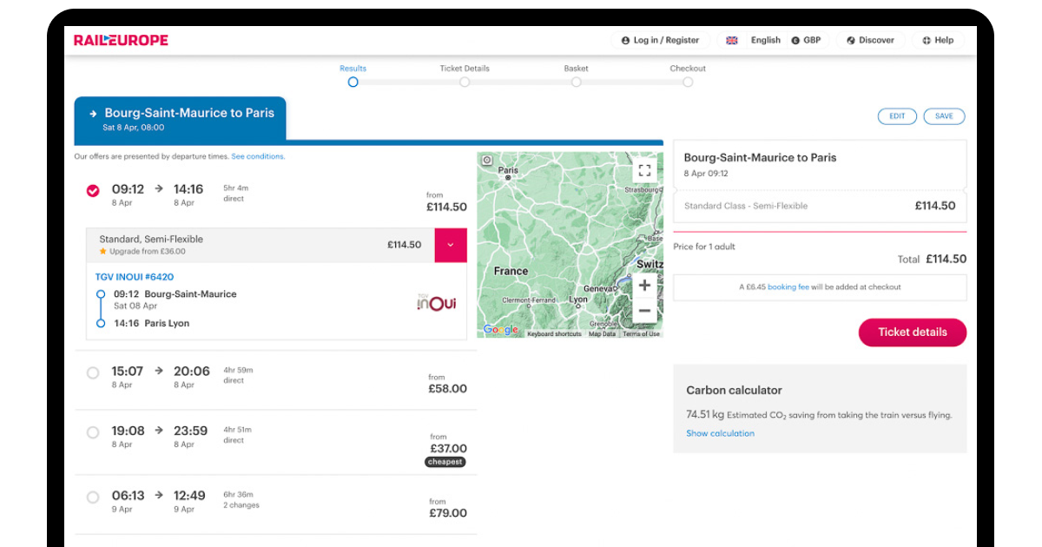
Task: Open the Discover menu
Action: click(871, 40)
